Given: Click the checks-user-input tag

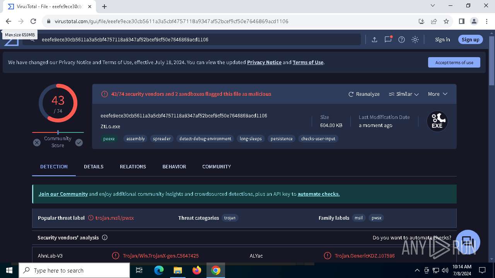Looking at the screenshot, I should tap(318, 139).
